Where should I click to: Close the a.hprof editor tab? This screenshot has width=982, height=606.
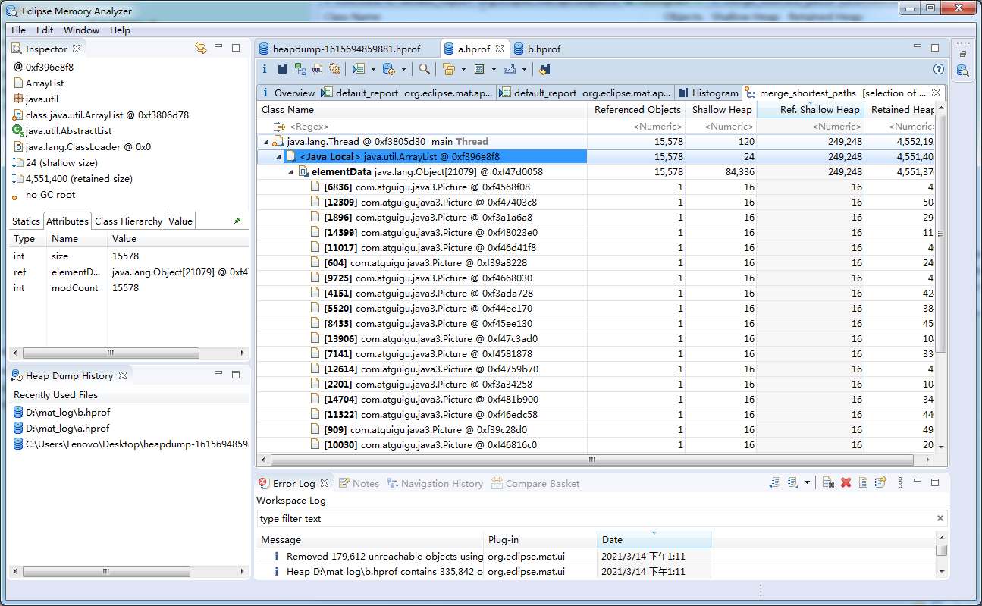point(500,49)
